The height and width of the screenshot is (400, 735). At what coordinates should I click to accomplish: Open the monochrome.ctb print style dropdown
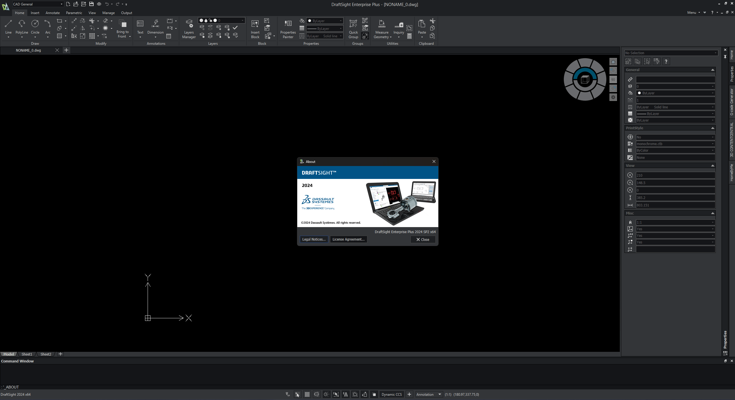tap(675, 144)
